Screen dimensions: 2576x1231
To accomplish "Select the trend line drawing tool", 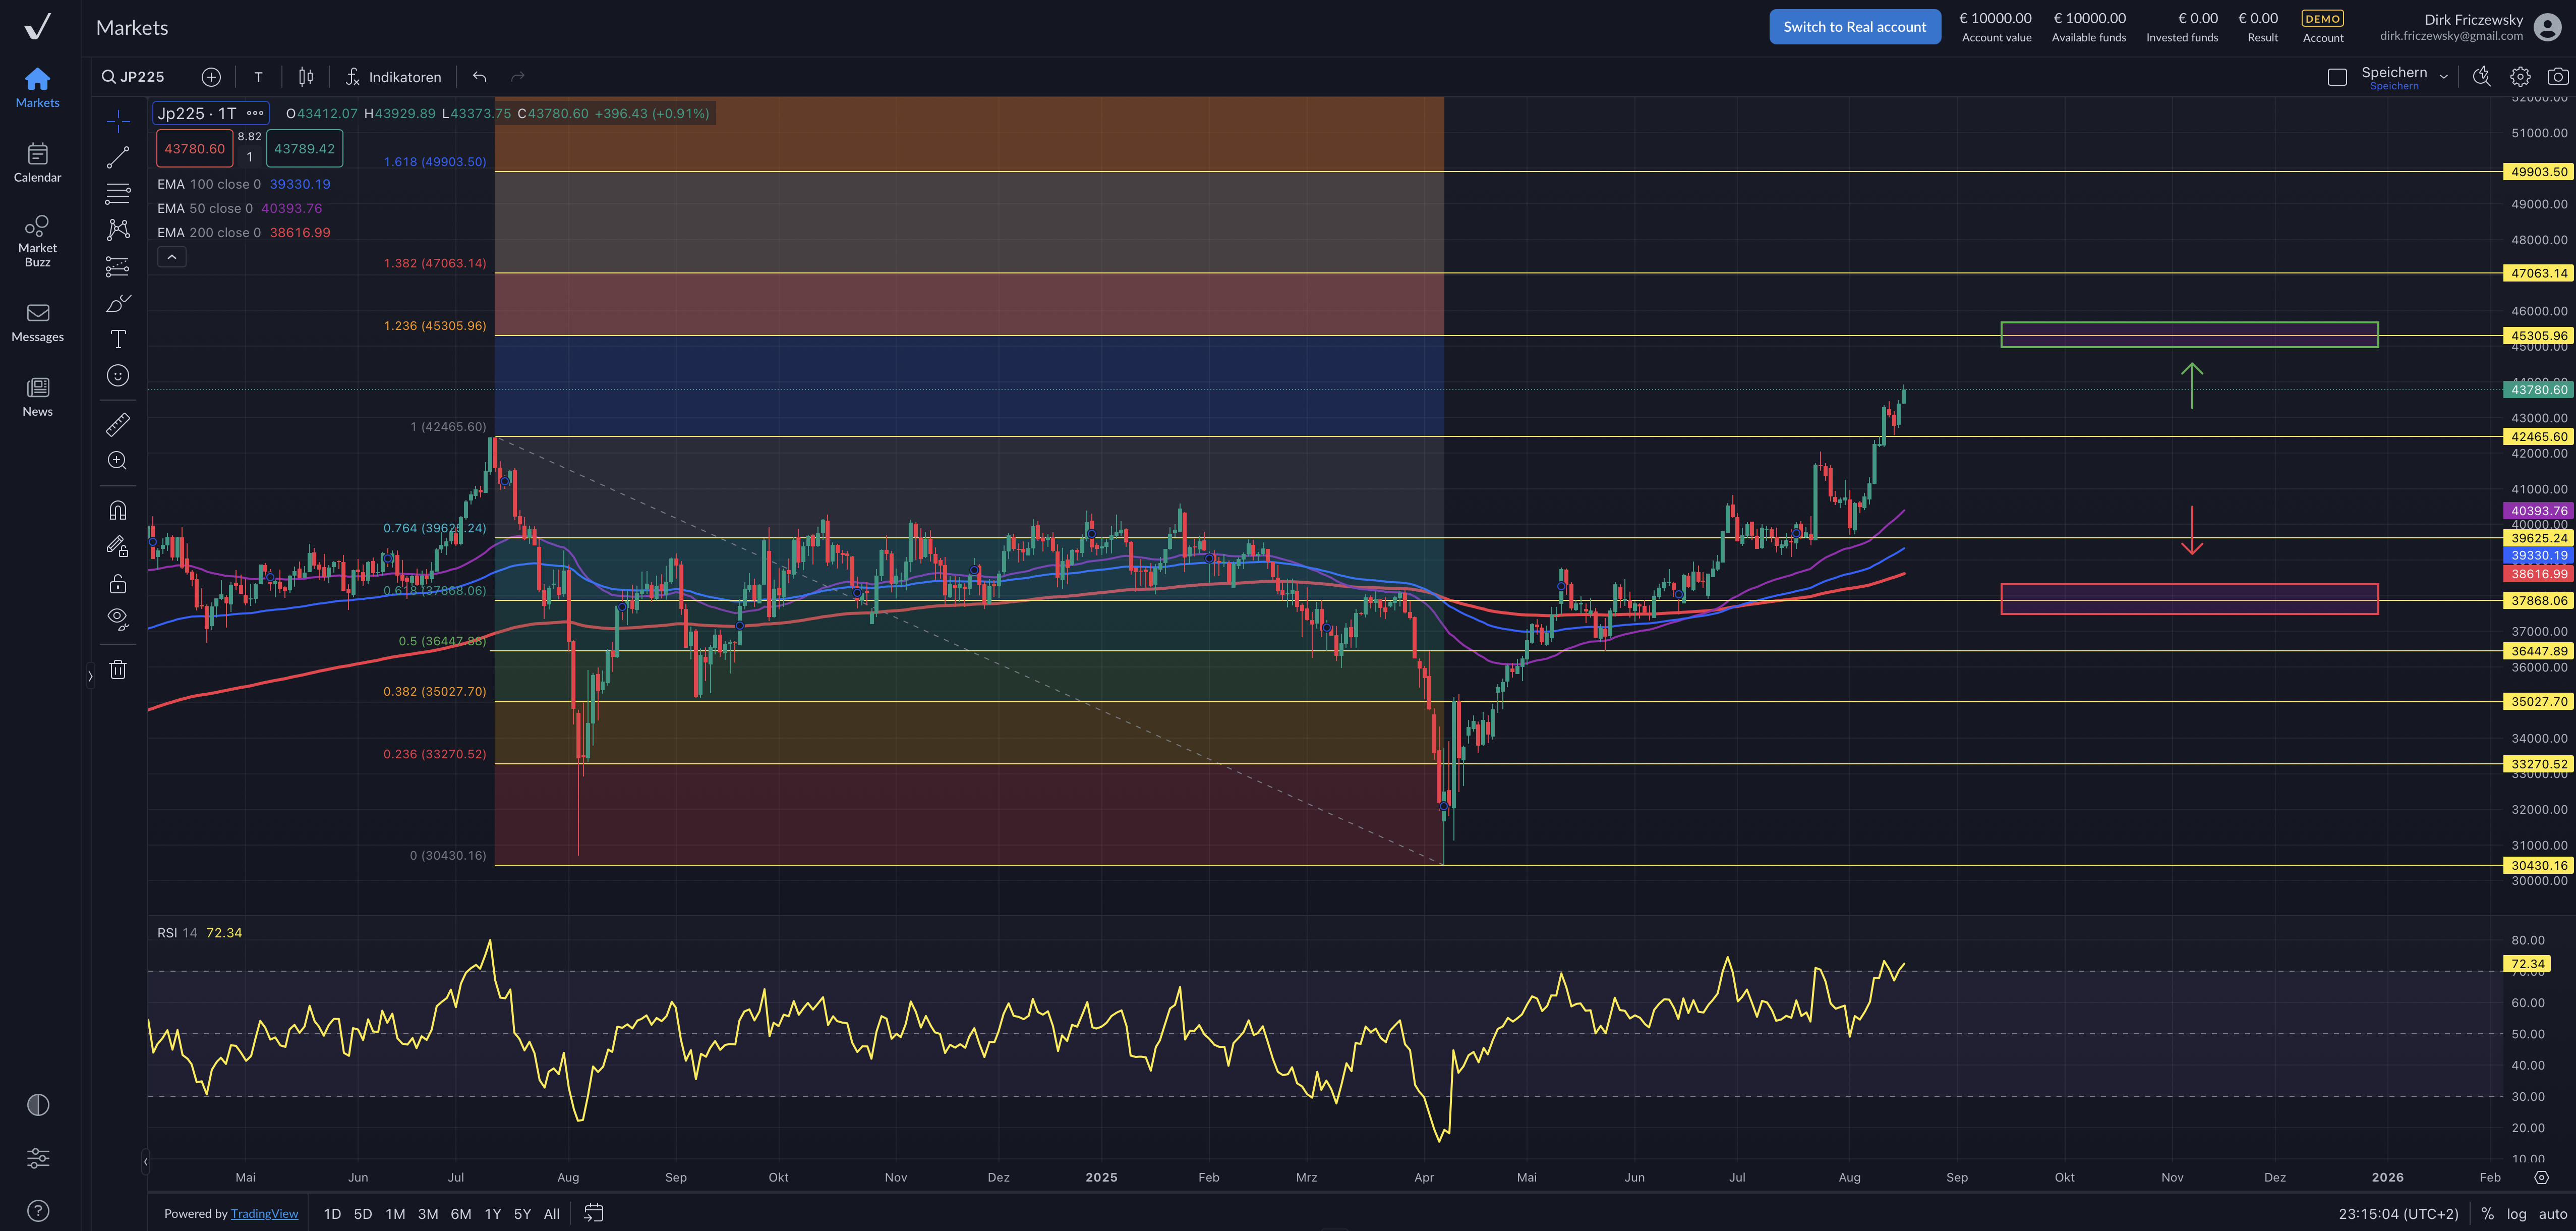I will (x=118, y=157).
